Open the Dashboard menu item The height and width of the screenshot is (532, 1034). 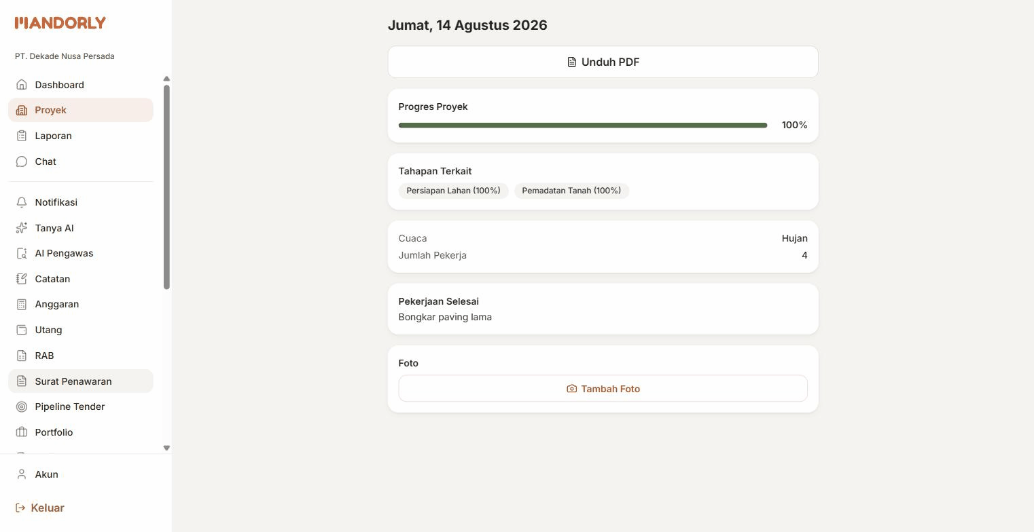[81, 85]
